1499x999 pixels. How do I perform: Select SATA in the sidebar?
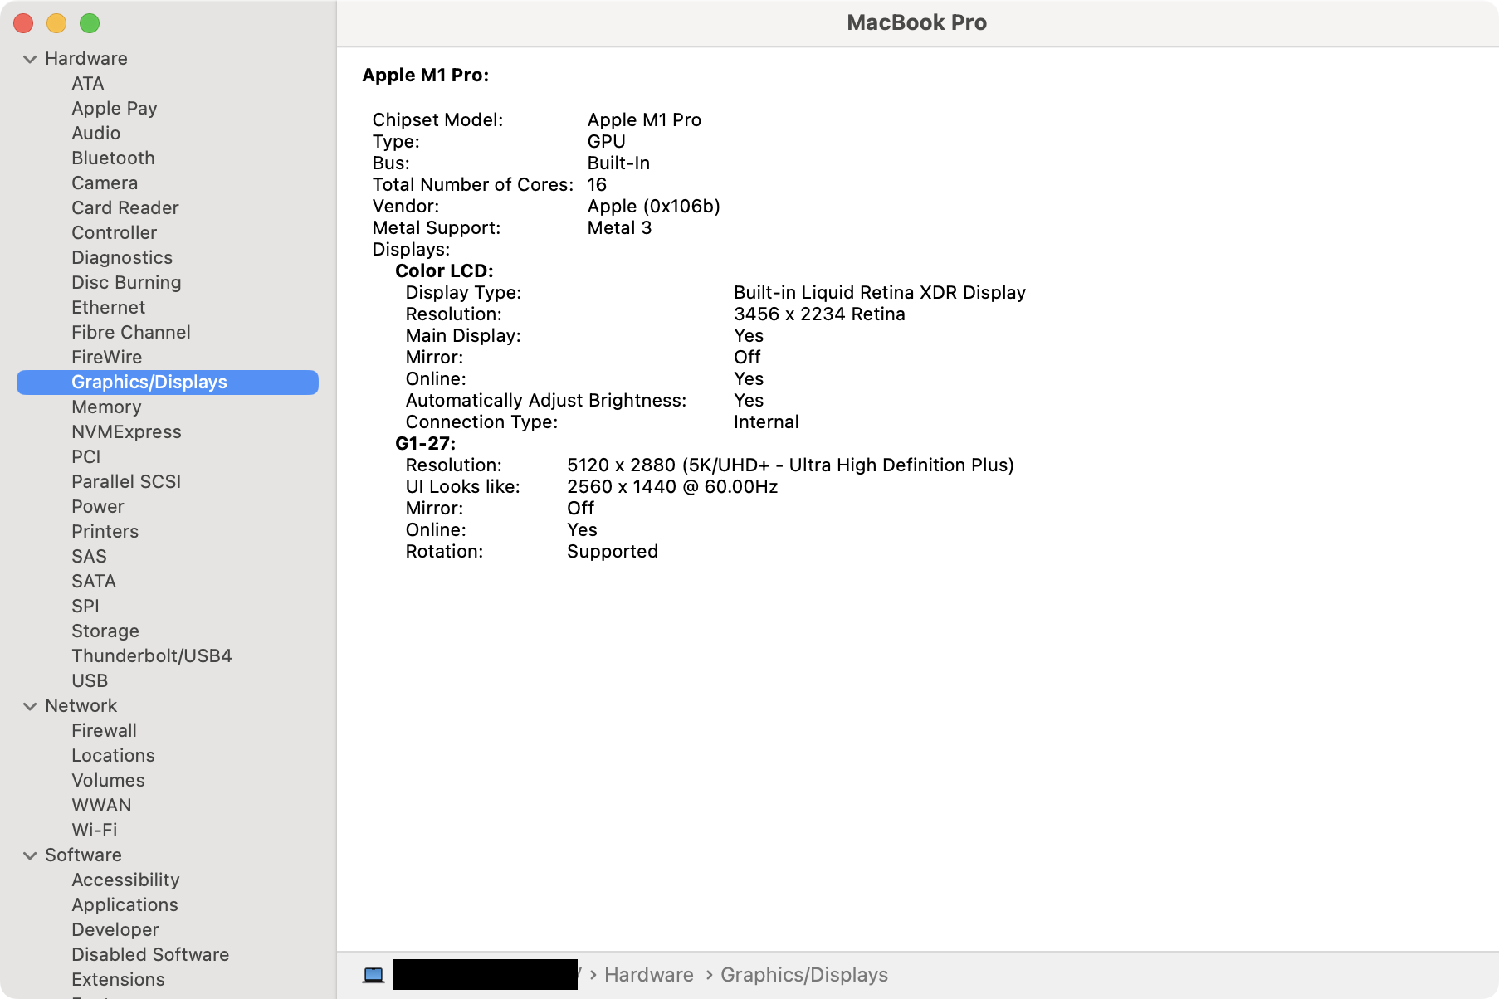(x=94, y=582)
